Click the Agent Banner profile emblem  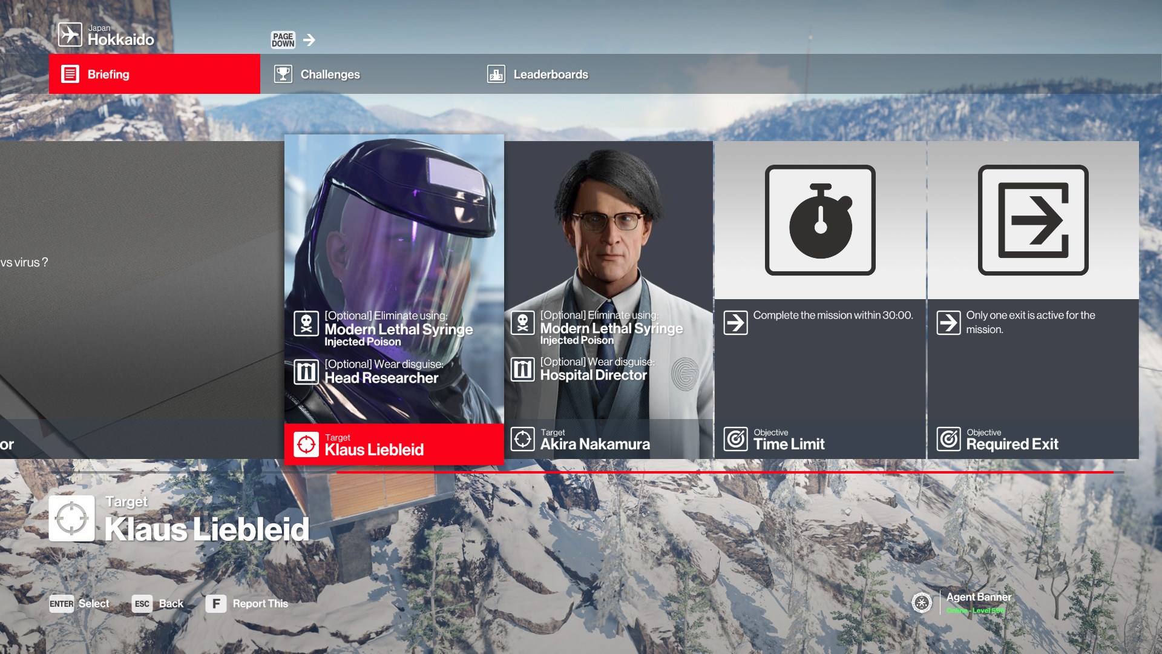[x=922, y=603]
